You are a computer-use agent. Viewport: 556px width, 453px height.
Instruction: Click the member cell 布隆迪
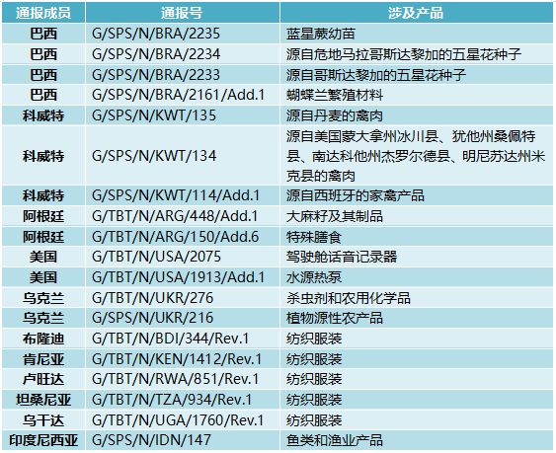(x=43, y=339)
